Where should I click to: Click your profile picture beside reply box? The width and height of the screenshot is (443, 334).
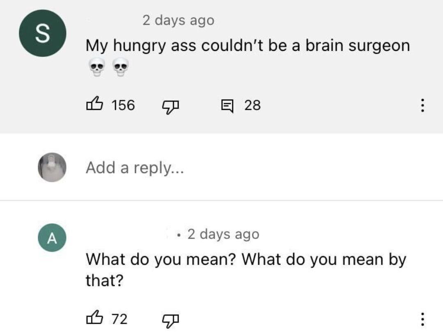[52, 167]
